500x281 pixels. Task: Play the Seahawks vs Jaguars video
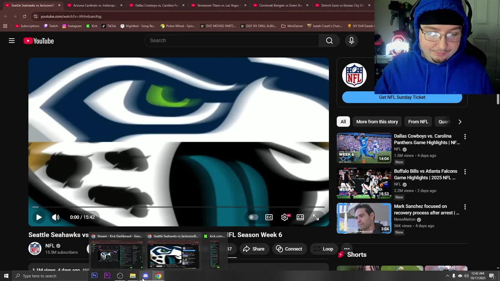tap(39, 217)
